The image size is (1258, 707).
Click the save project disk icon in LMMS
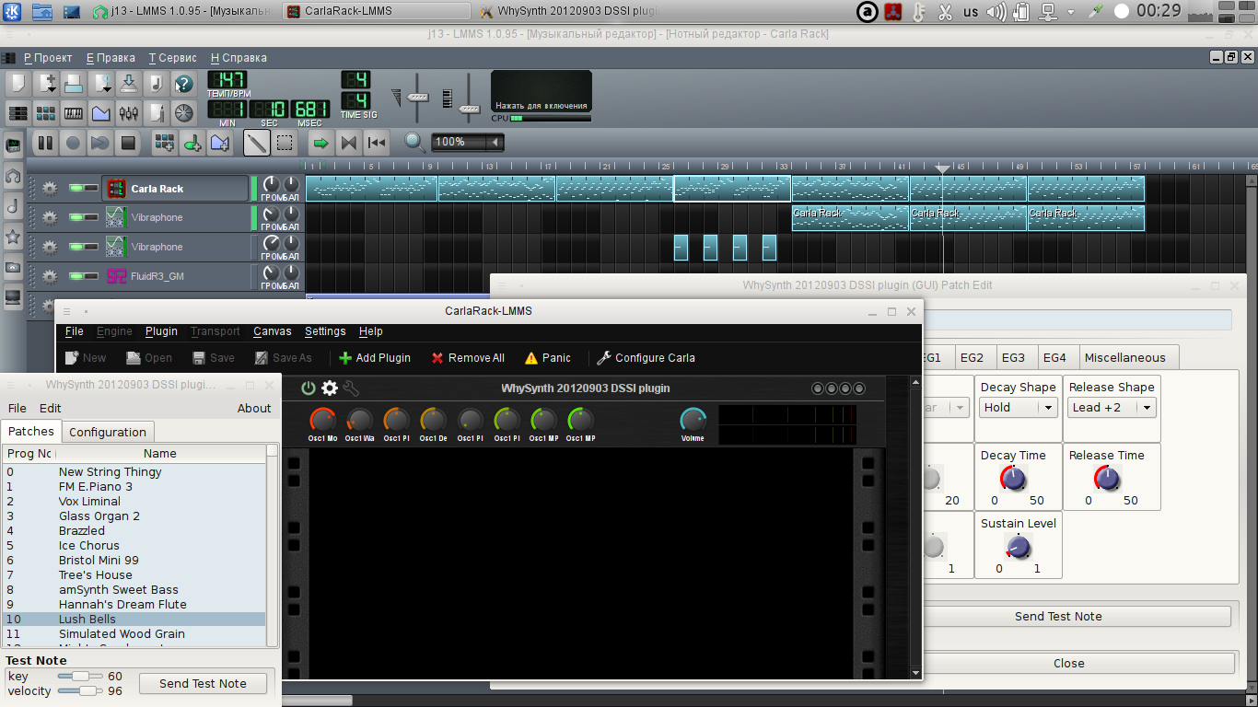(x=129, y=84)
